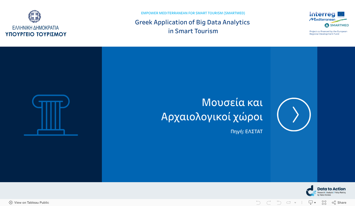
Task: Click the Undo icon in the toolbar
Action: point(258,202)
